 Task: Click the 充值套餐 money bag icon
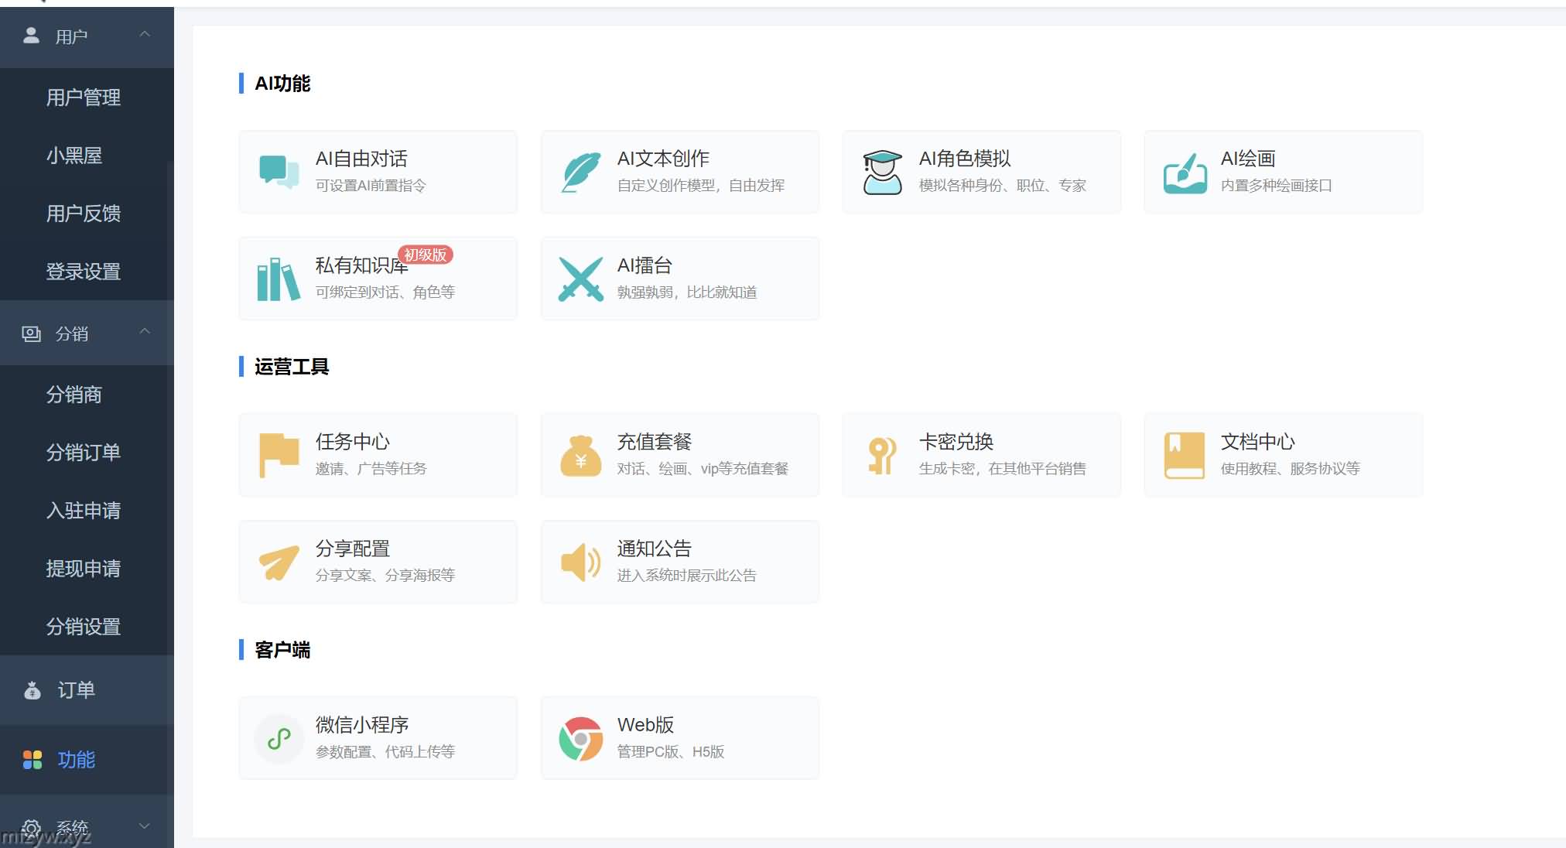[x=580, y=456]
